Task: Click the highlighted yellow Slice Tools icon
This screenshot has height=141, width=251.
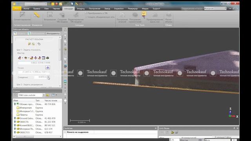Action: (x=144, y=13)
